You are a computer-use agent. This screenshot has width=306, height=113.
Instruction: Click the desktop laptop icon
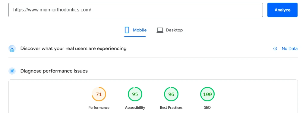tap(160, 30)
